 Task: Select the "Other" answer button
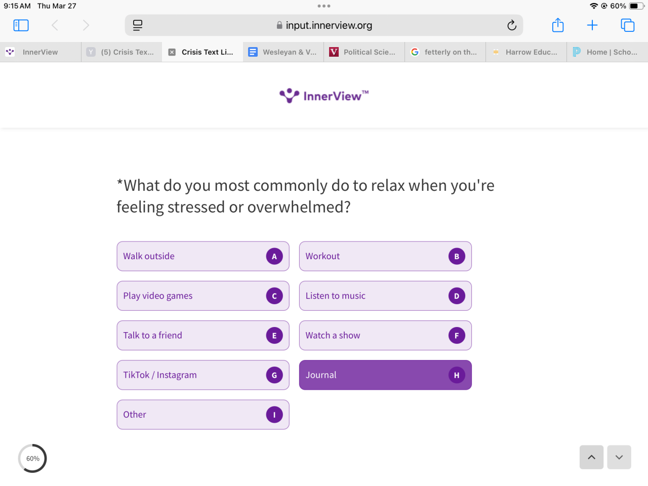tap(202, 415)
